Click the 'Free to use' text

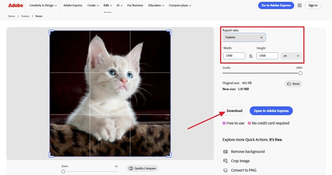(x=235, y=123)
